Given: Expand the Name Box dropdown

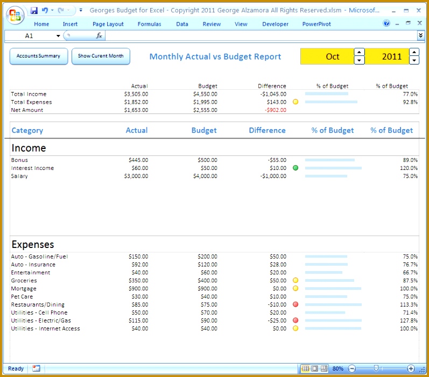Looking at the screenshot, I should (x=58, y=36).
